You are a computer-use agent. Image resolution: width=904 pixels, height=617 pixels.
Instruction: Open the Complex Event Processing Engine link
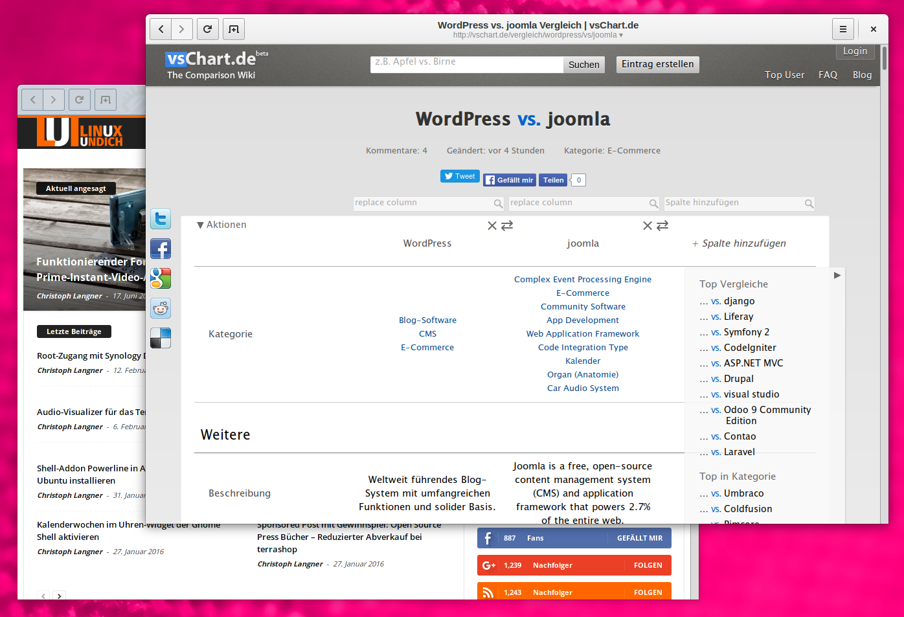click(x=583, y=280)
